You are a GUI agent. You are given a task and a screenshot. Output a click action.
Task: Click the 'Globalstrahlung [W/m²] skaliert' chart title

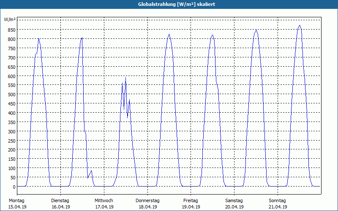tap(177, 4)
